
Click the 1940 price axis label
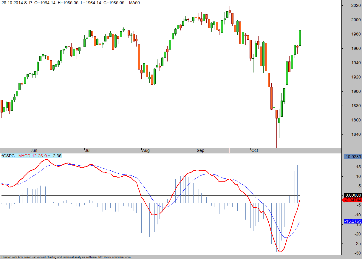(356, 63)
